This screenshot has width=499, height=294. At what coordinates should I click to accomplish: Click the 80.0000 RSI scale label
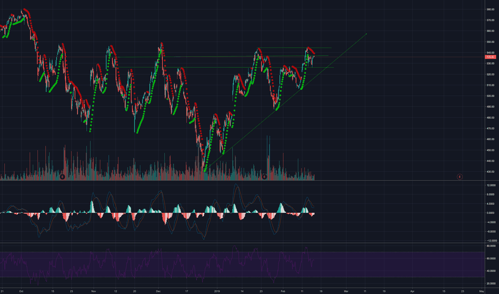pos(491,246)
